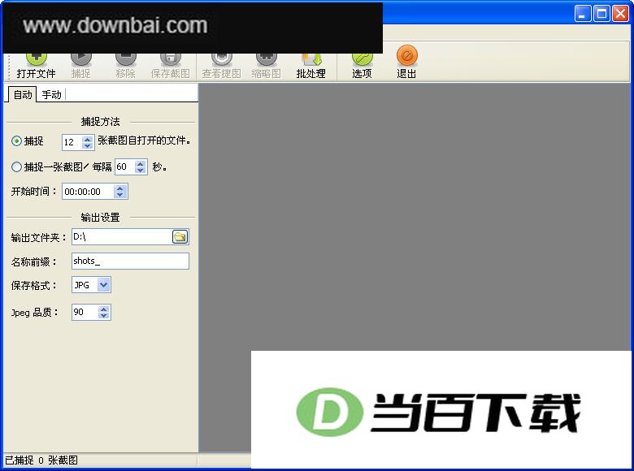Click the start time field 00:00:00
This screenshot has width=634, height=471.
[x=88, y=192]
